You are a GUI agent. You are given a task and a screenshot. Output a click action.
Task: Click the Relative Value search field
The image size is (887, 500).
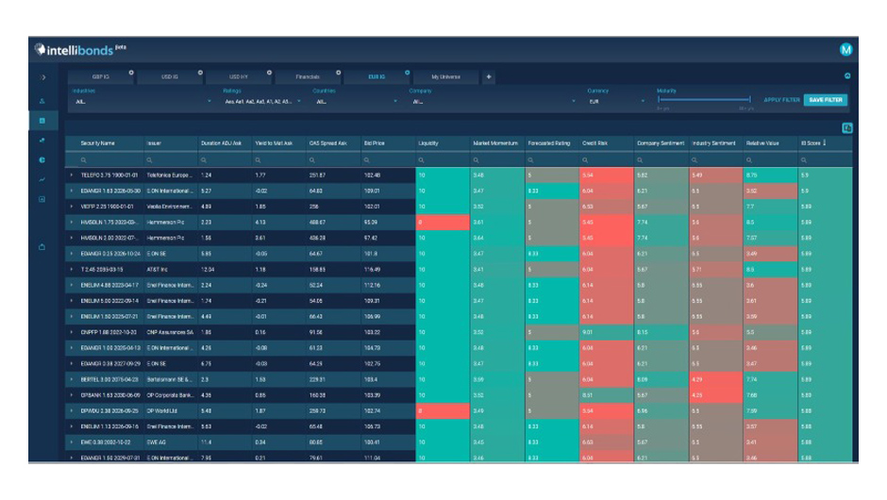(x=770, y=160)
